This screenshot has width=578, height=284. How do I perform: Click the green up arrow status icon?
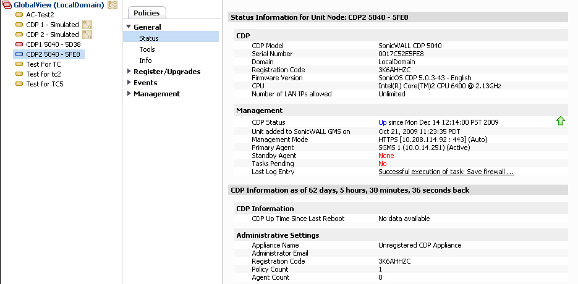(561, 121)
